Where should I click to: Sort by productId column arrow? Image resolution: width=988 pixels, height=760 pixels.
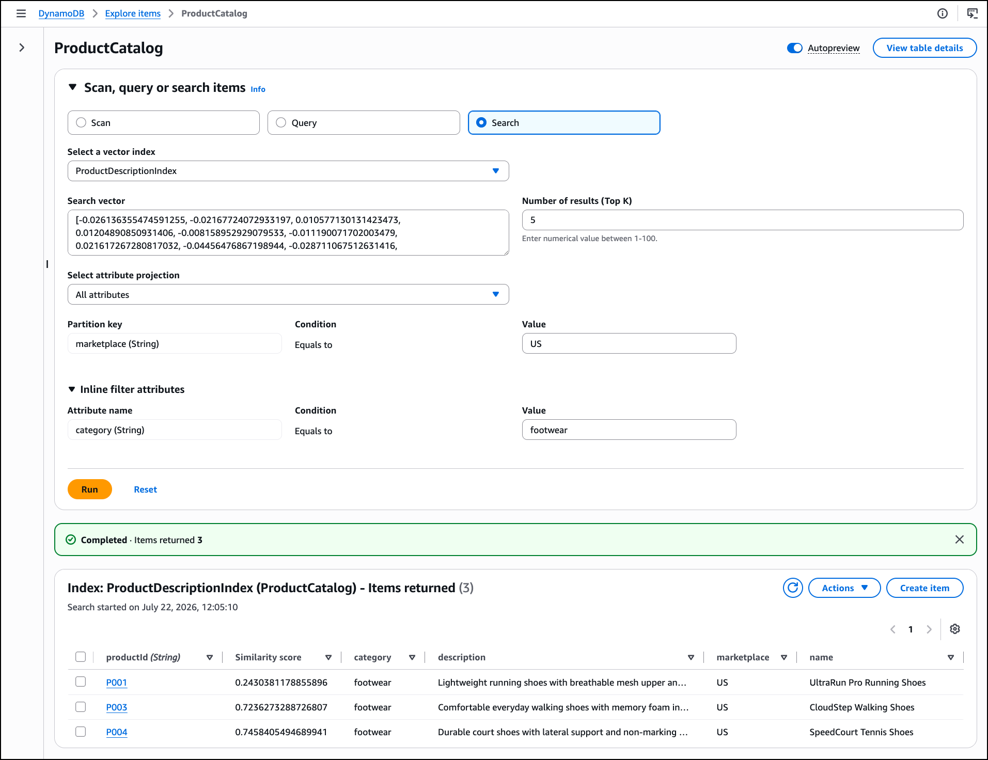(210, 657)
